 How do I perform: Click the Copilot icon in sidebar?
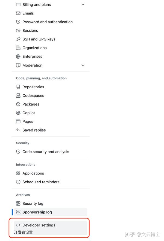tap(18, 113)
